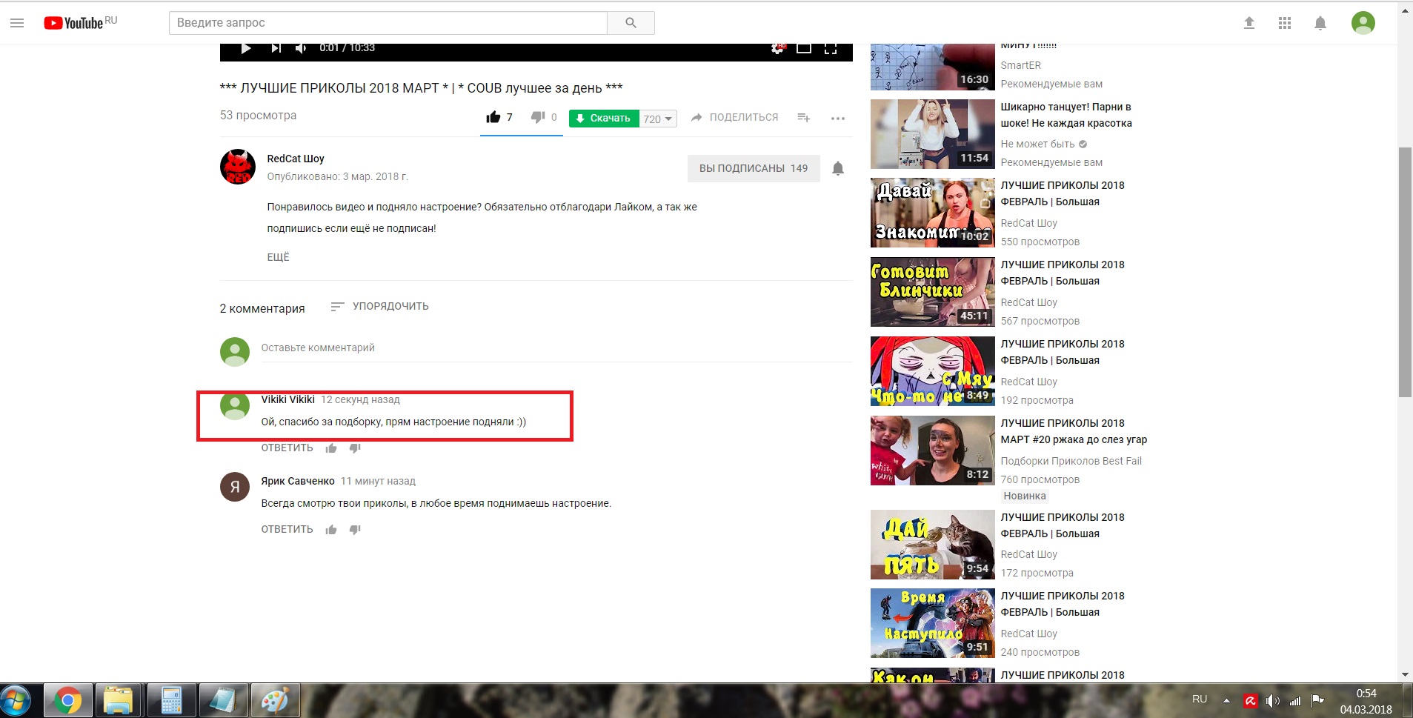Open the Давай Знакомиться 10:02 thumbnail
This screenshot has width=1413, height=718.
(x=933, y=213)
